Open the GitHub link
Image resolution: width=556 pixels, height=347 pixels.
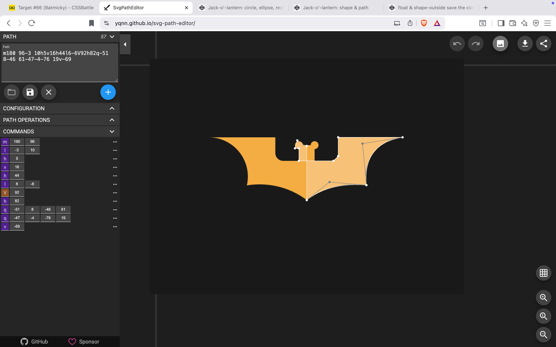34,341
